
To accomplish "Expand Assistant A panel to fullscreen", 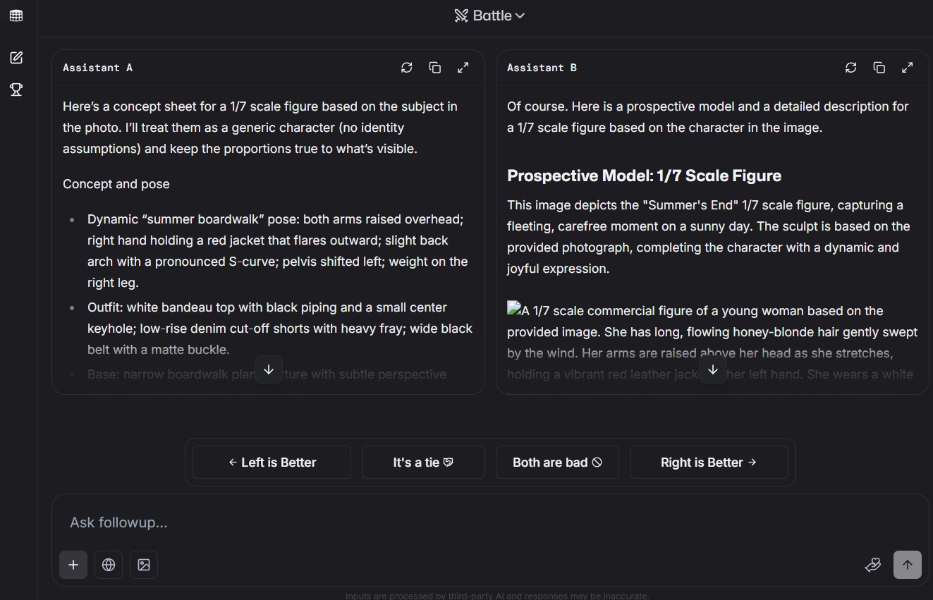I will 463,68.
